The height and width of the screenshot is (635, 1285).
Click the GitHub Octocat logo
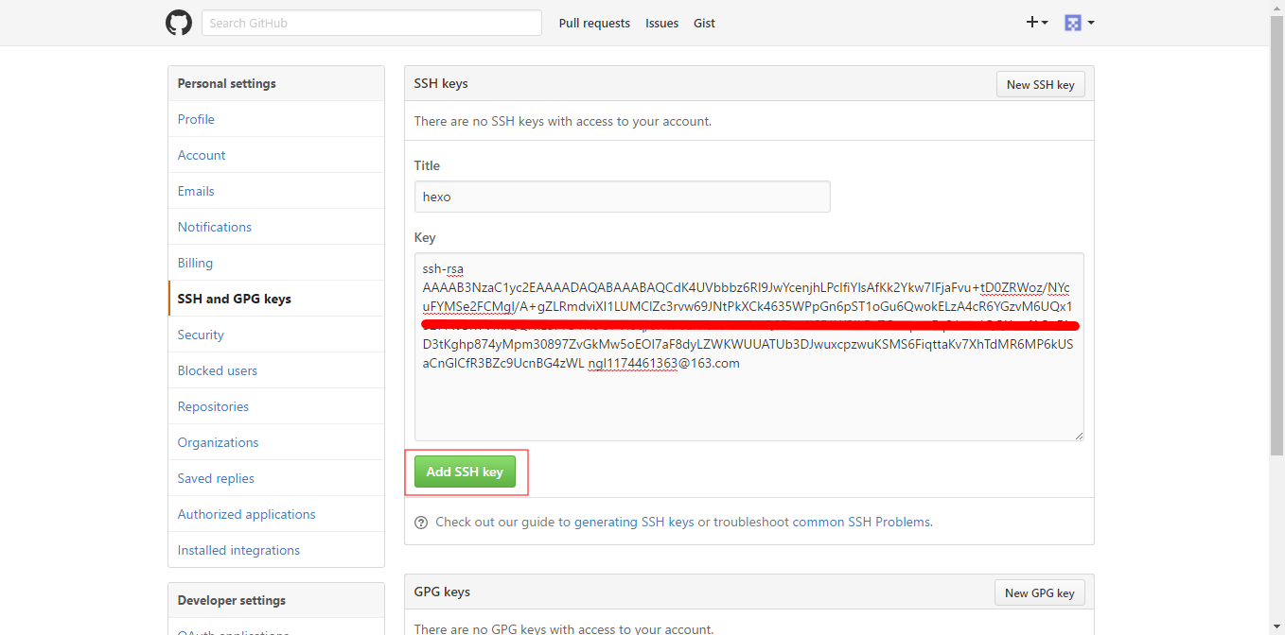(x=179, y=23)
